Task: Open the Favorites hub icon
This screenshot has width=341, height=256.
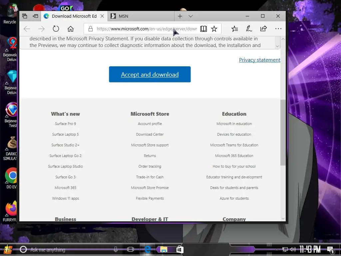Action: point(235,29)
